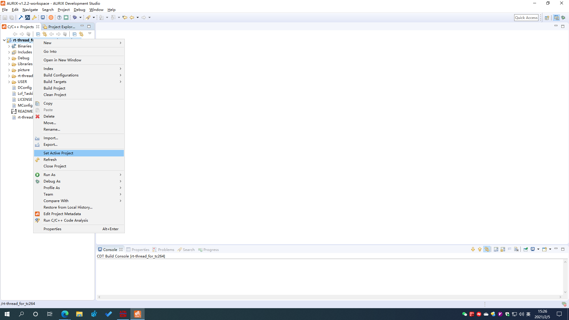The height and width of the screenshot is (320, 569).
Task: Choose Build Project in context menu
Action: (54, 88)
